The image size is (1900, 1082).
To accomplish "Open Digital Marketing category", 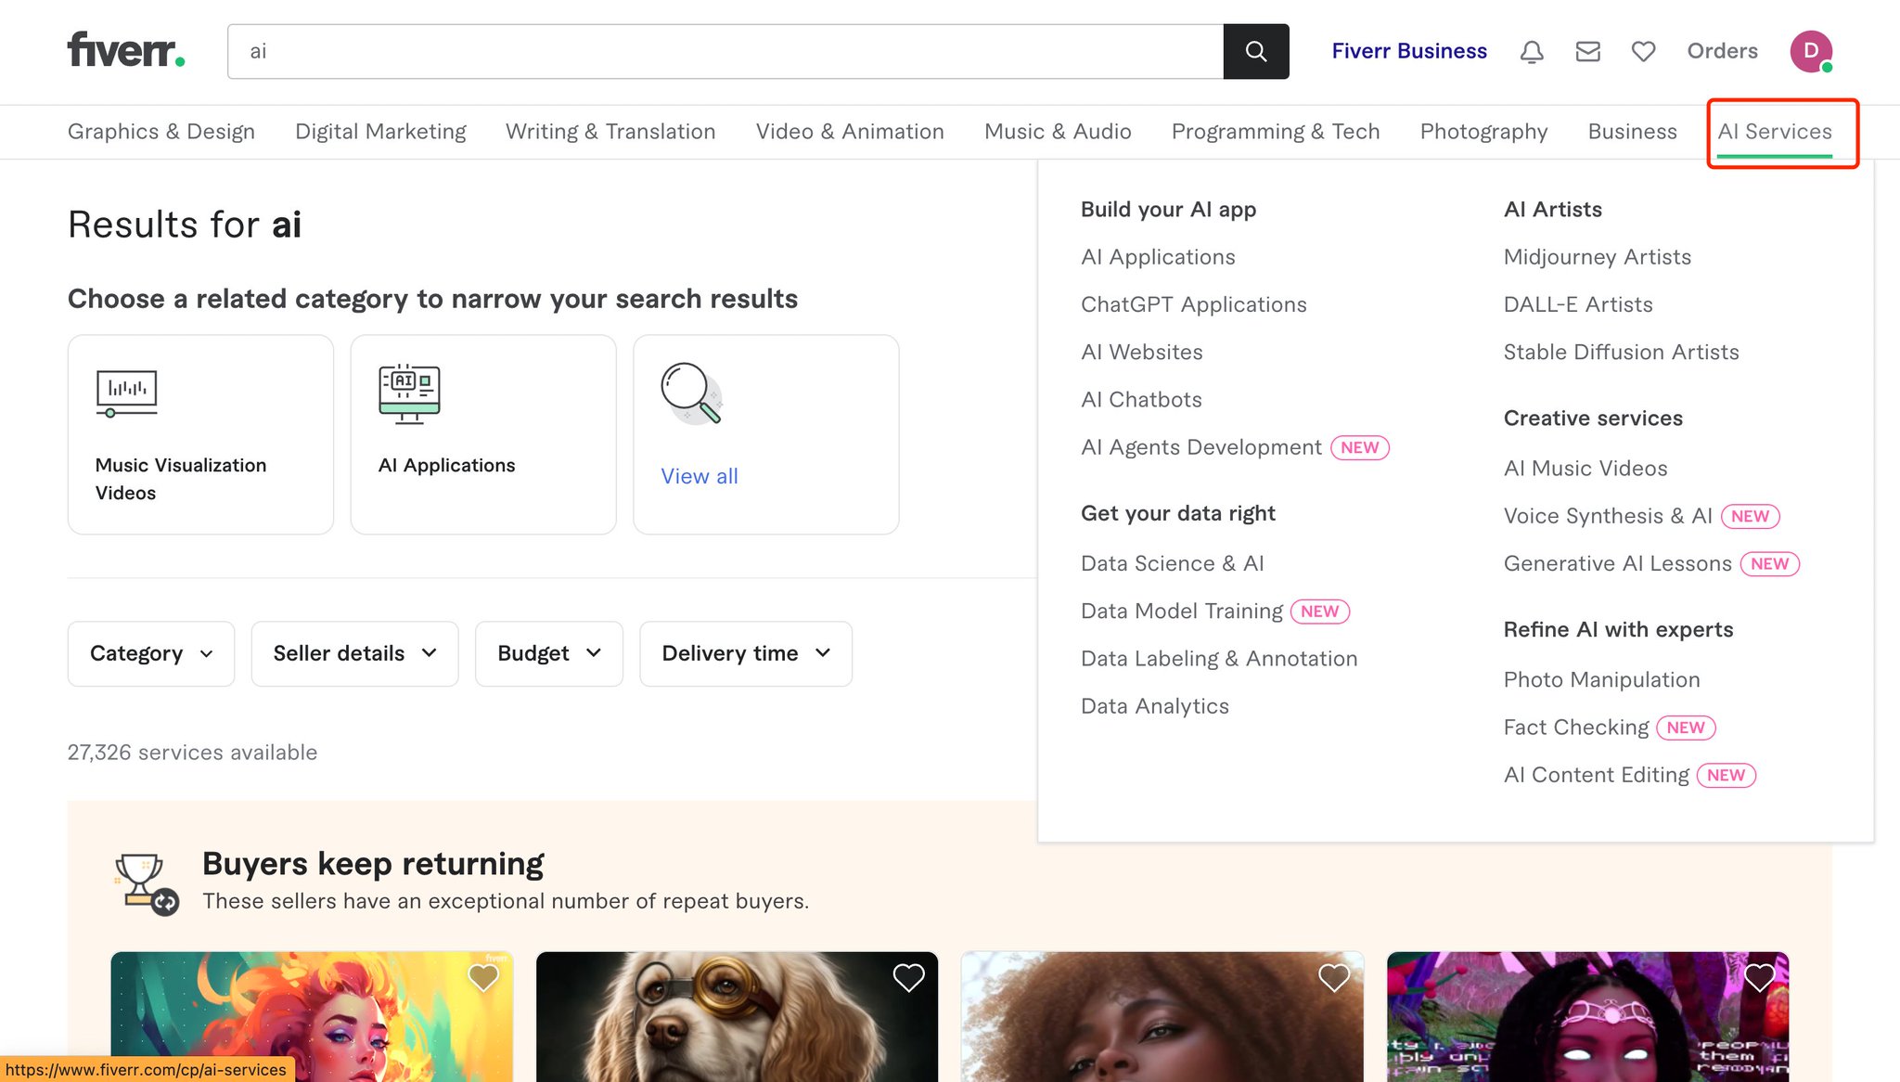I will (380, 132).
